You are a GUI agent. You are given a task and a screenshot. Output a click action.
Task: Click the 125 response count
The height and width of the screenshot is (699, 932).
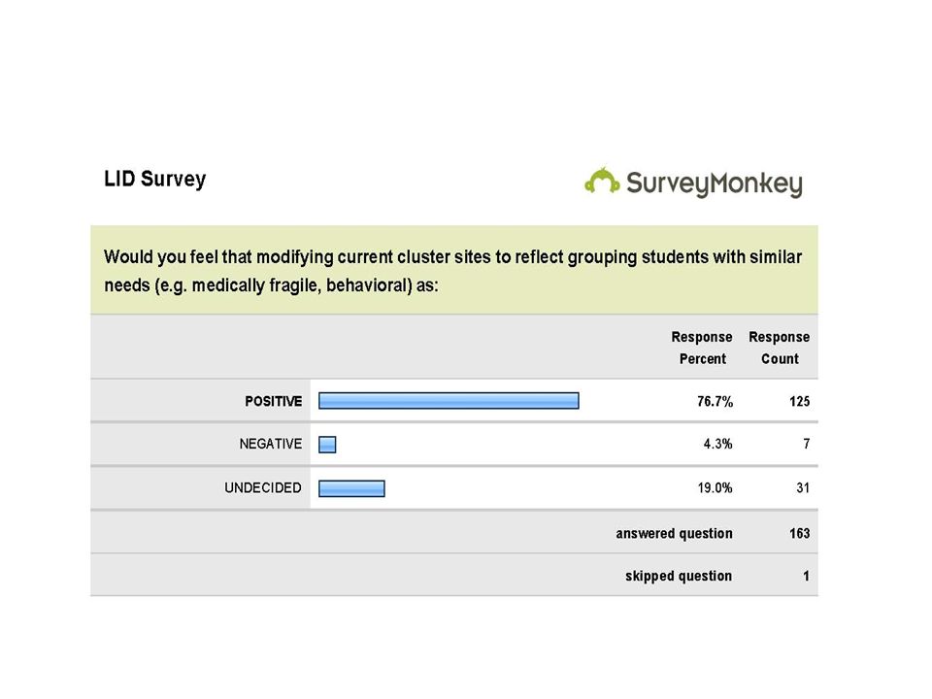[799, 401]
